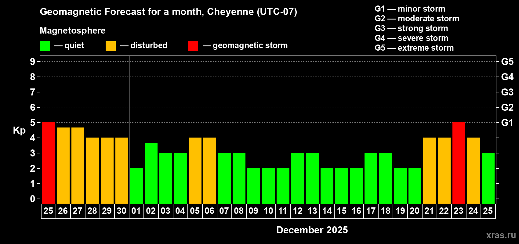519x244 pixels.
Task: Click the Kp value 0 on left axis
Action: 32,199
